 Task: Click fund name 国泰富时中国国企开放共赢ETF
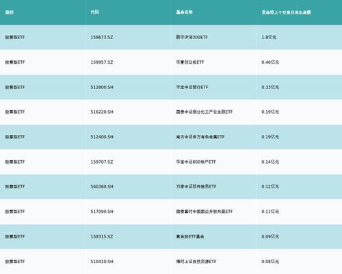click(205, 212)
